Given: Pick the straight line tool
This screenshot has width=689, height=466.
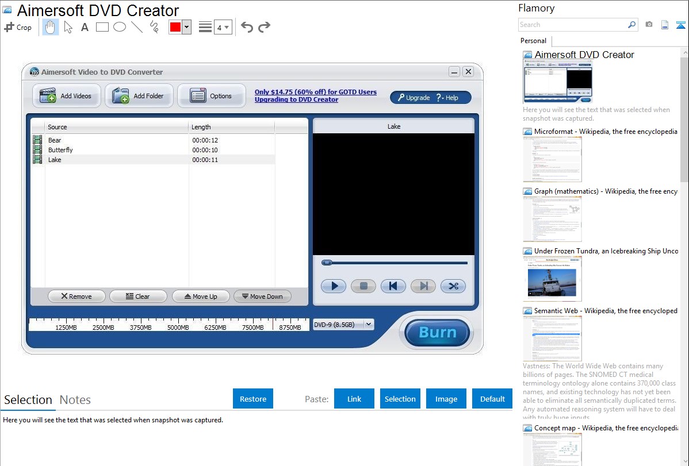Looking at the screenshot, I should tap(137, 27).
